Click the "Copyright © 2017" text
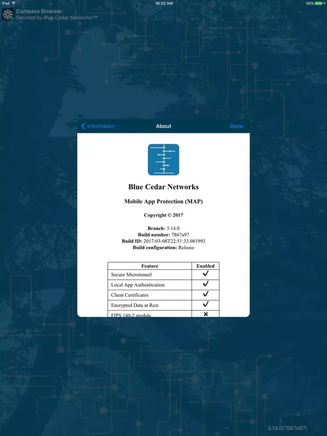Screen dimensions: 327x436 coord(163,215)
